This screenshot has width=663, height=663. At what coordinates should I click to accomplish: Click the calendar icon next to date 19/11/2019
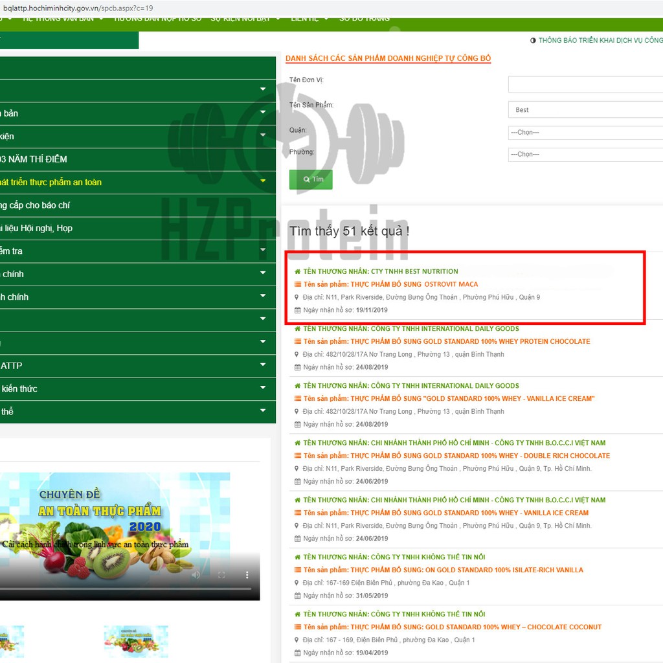pos(298,310)
